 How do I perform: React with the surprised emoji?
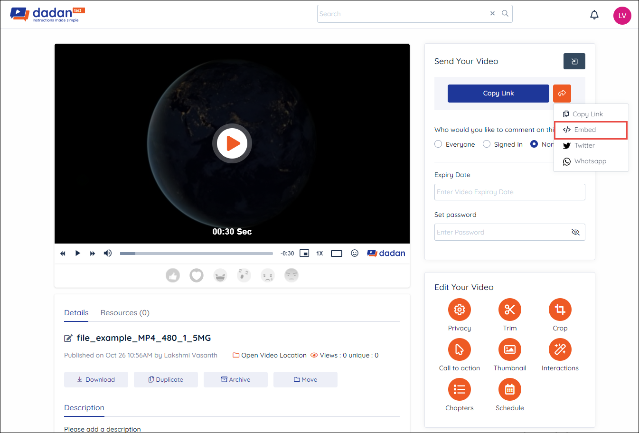tap(244, 275)
